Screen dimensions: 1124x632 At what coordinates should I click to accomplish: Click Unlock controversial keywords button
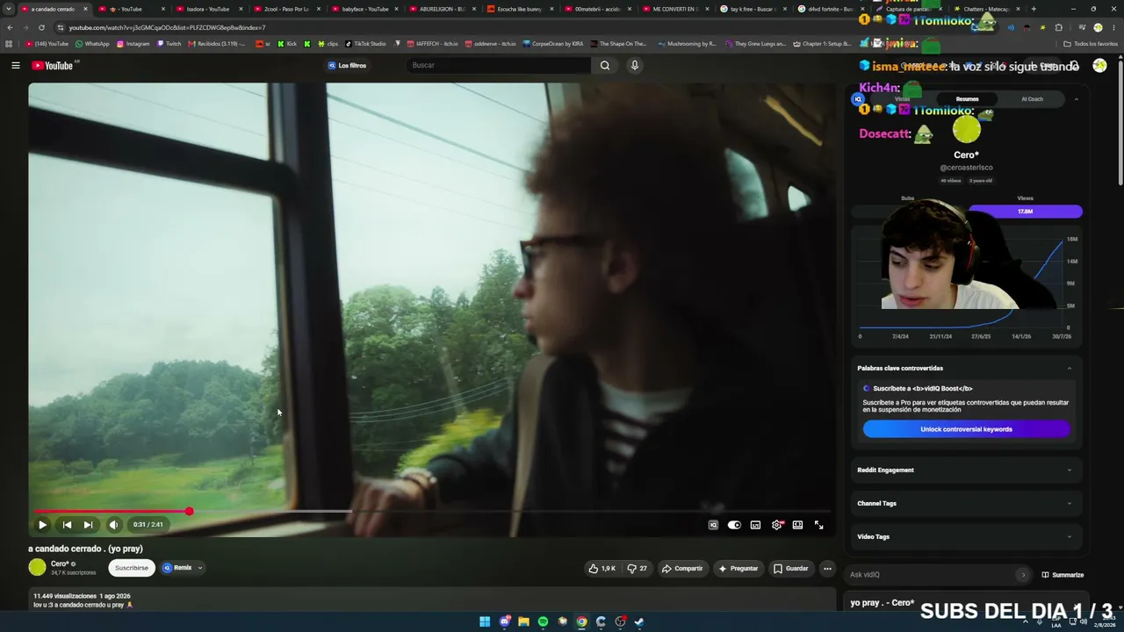click(x=966, y=429)
